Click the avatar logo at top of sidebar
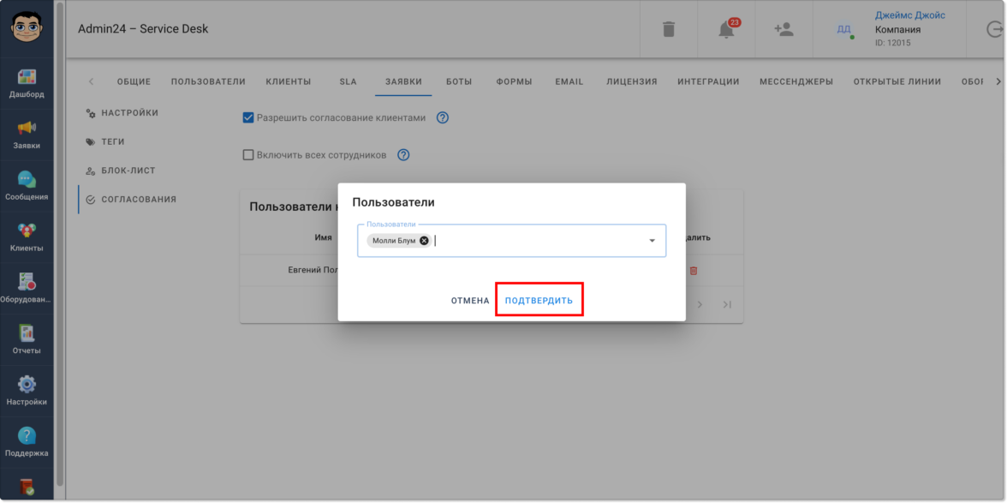Screen dimensions: 1007x503 [x=27, y=28]
